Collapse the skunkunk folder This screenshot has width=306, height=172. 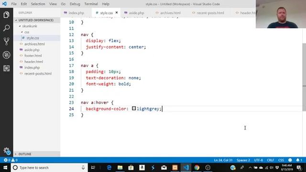click(30, 26)
